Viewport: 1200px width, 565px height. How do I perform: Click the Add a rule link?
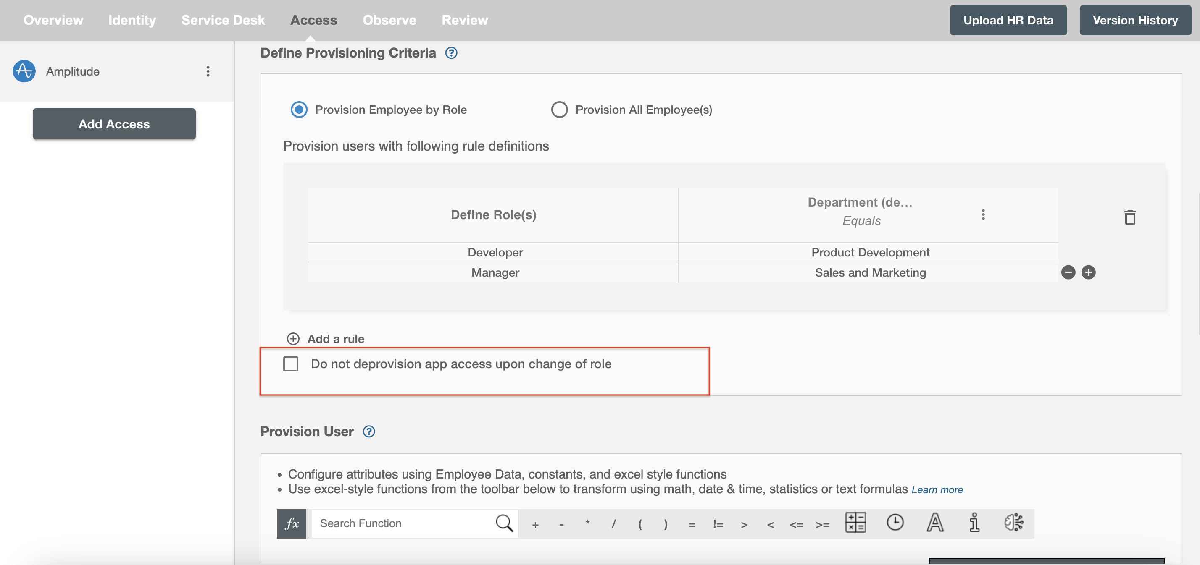click(335, 339)
